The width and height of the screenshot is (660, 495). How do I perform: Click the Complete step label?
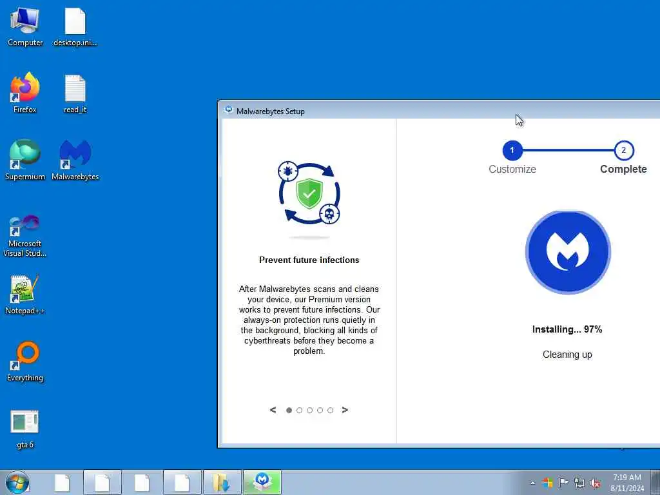pyautogui.click(x=623, y=170)
